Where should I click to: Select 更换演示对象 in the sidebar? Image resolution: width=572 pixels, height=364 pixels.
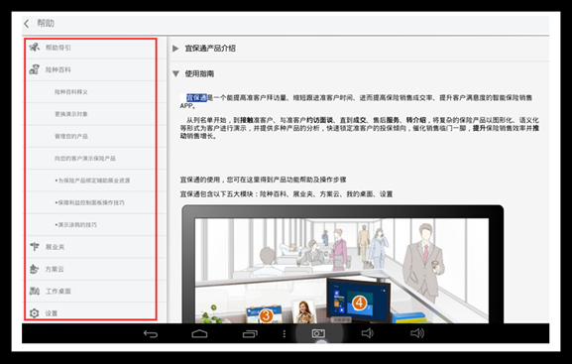[x=71, y=114]
